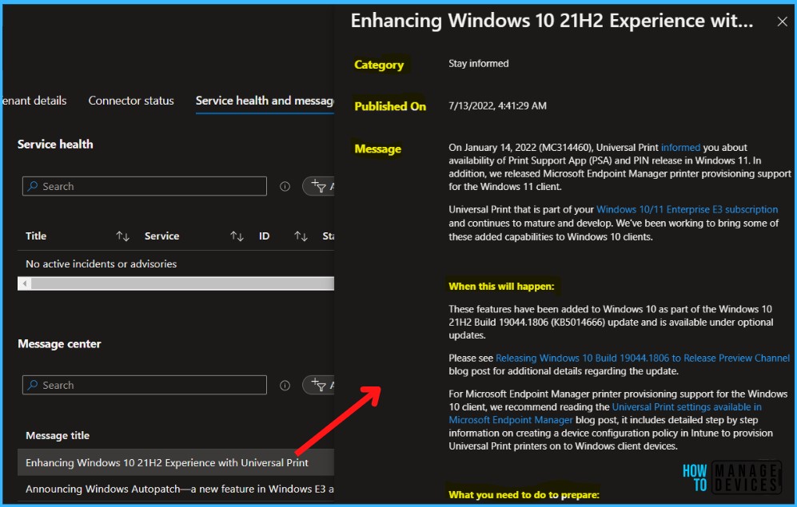Add a filter in Service health section
The image size is (797, 507).
[319, 186]
